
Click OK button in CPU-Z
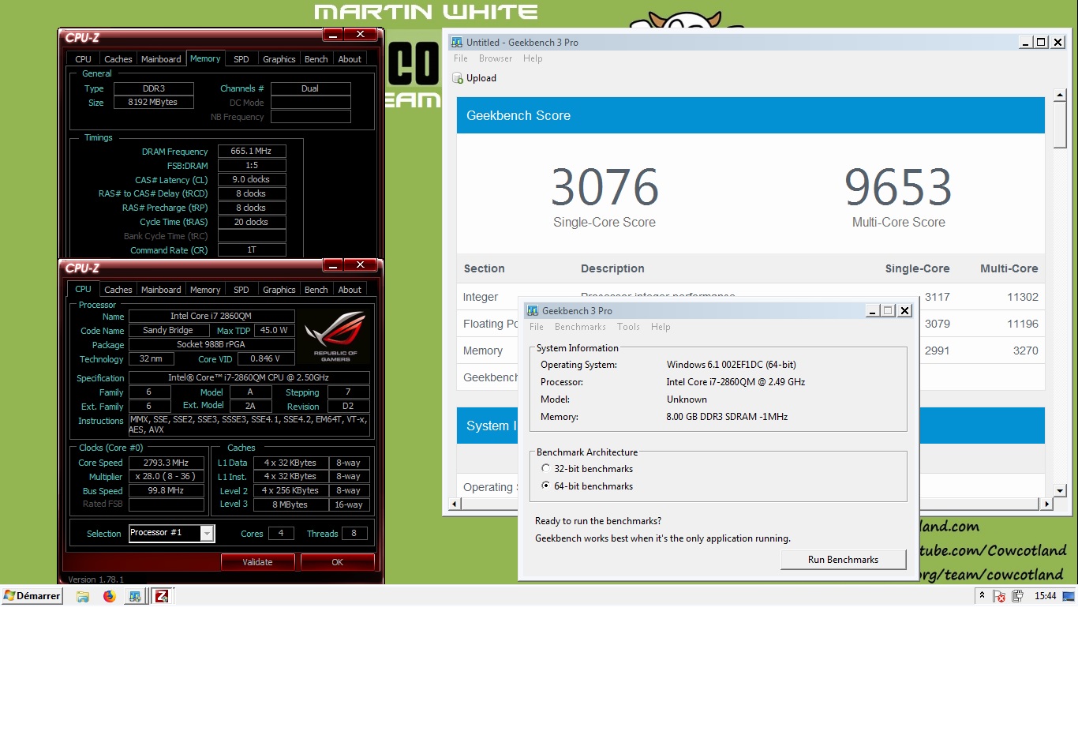point(337,562)
